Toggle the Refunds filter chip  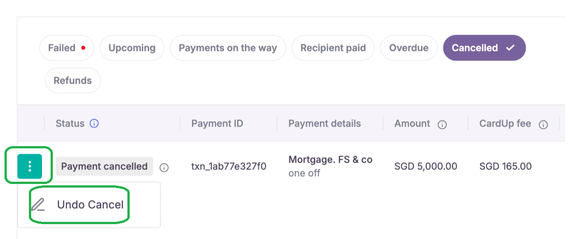(x=73, y=81)
